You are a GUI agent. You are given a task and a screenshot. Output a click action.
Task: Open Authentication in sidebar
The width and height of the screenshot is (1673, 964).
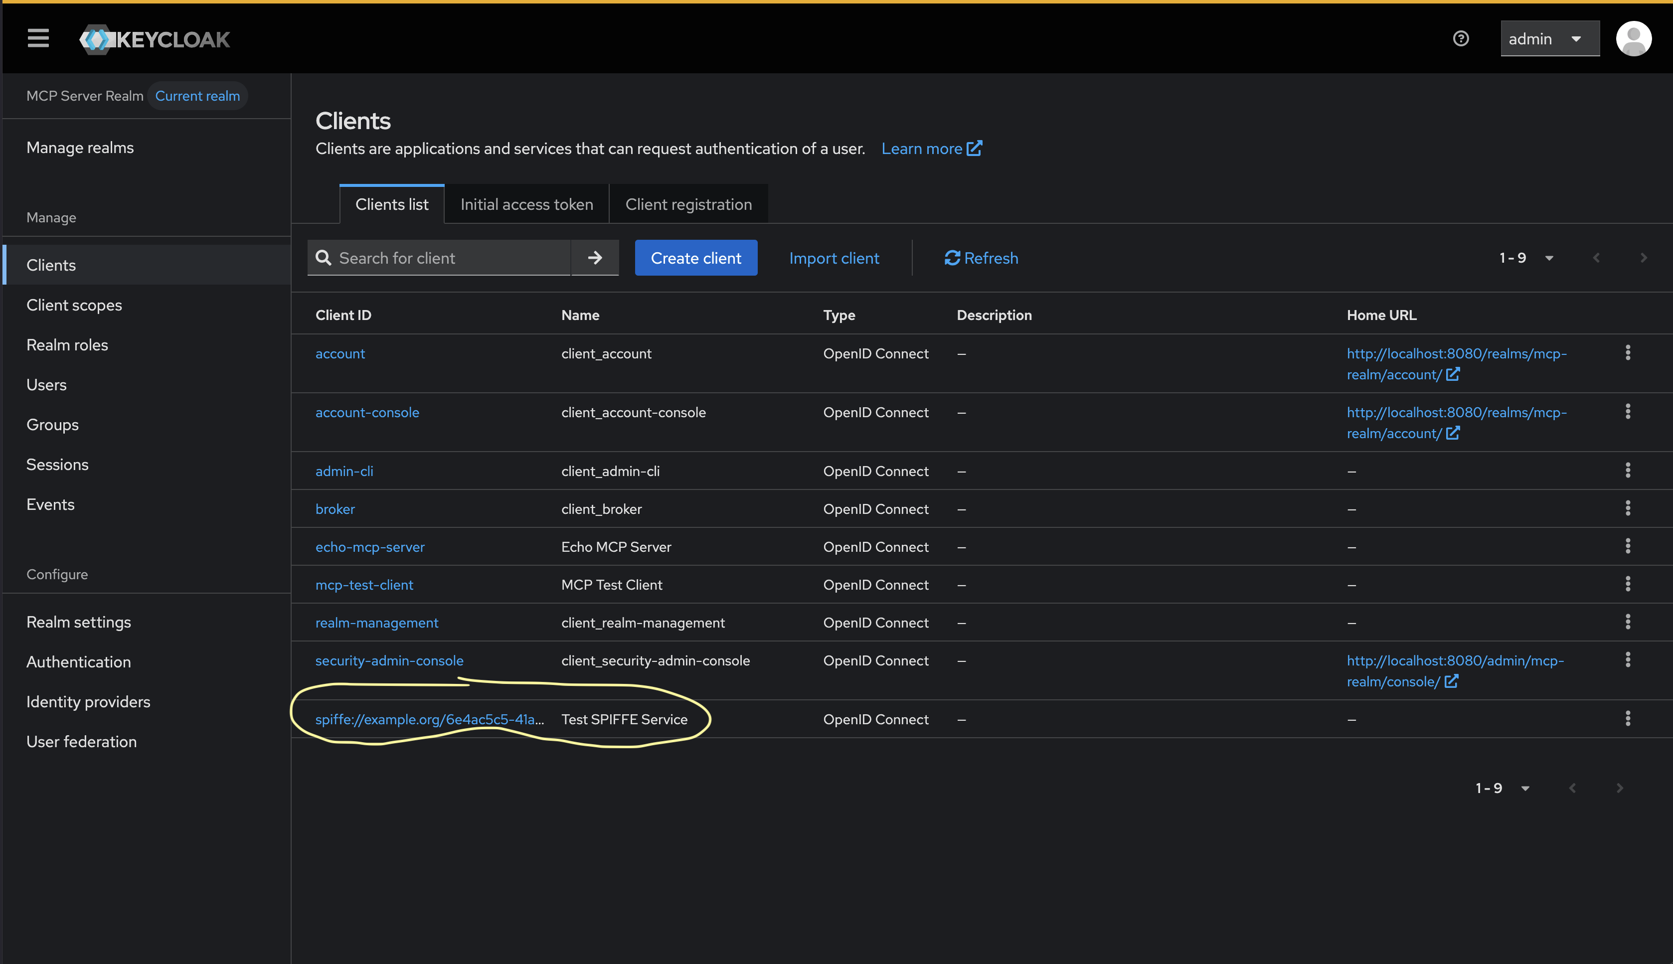(147, 661)
